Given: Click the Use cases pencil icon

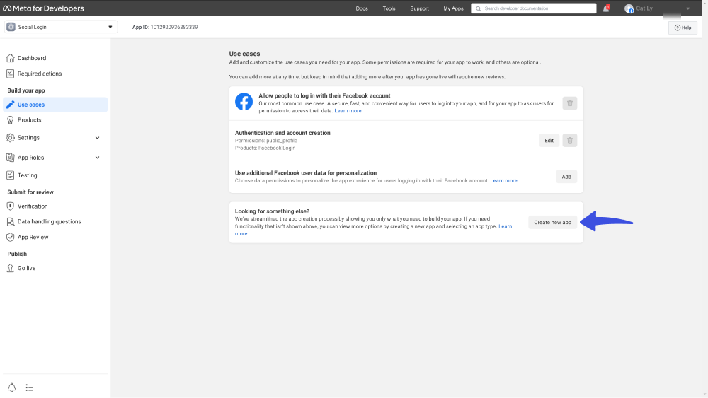Looking at the screenshot, I should (11, 105).
